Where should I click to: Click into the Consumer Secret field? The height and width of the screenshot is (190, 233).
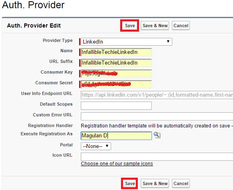tap(116, 84)
